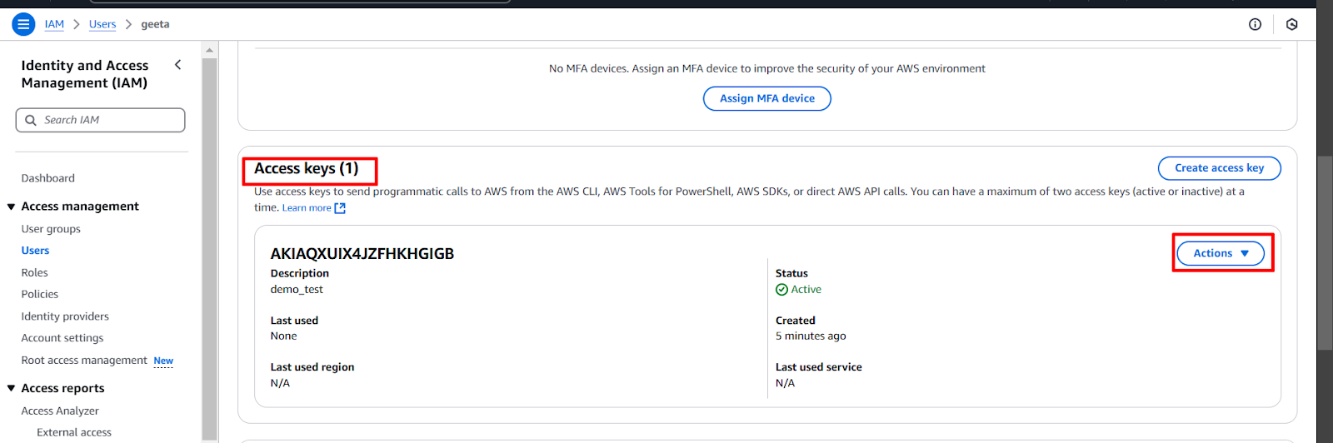Open the hamburger navigation menu icon
This screenshot has height=443, width=1333.
click(x=23, y=24)
